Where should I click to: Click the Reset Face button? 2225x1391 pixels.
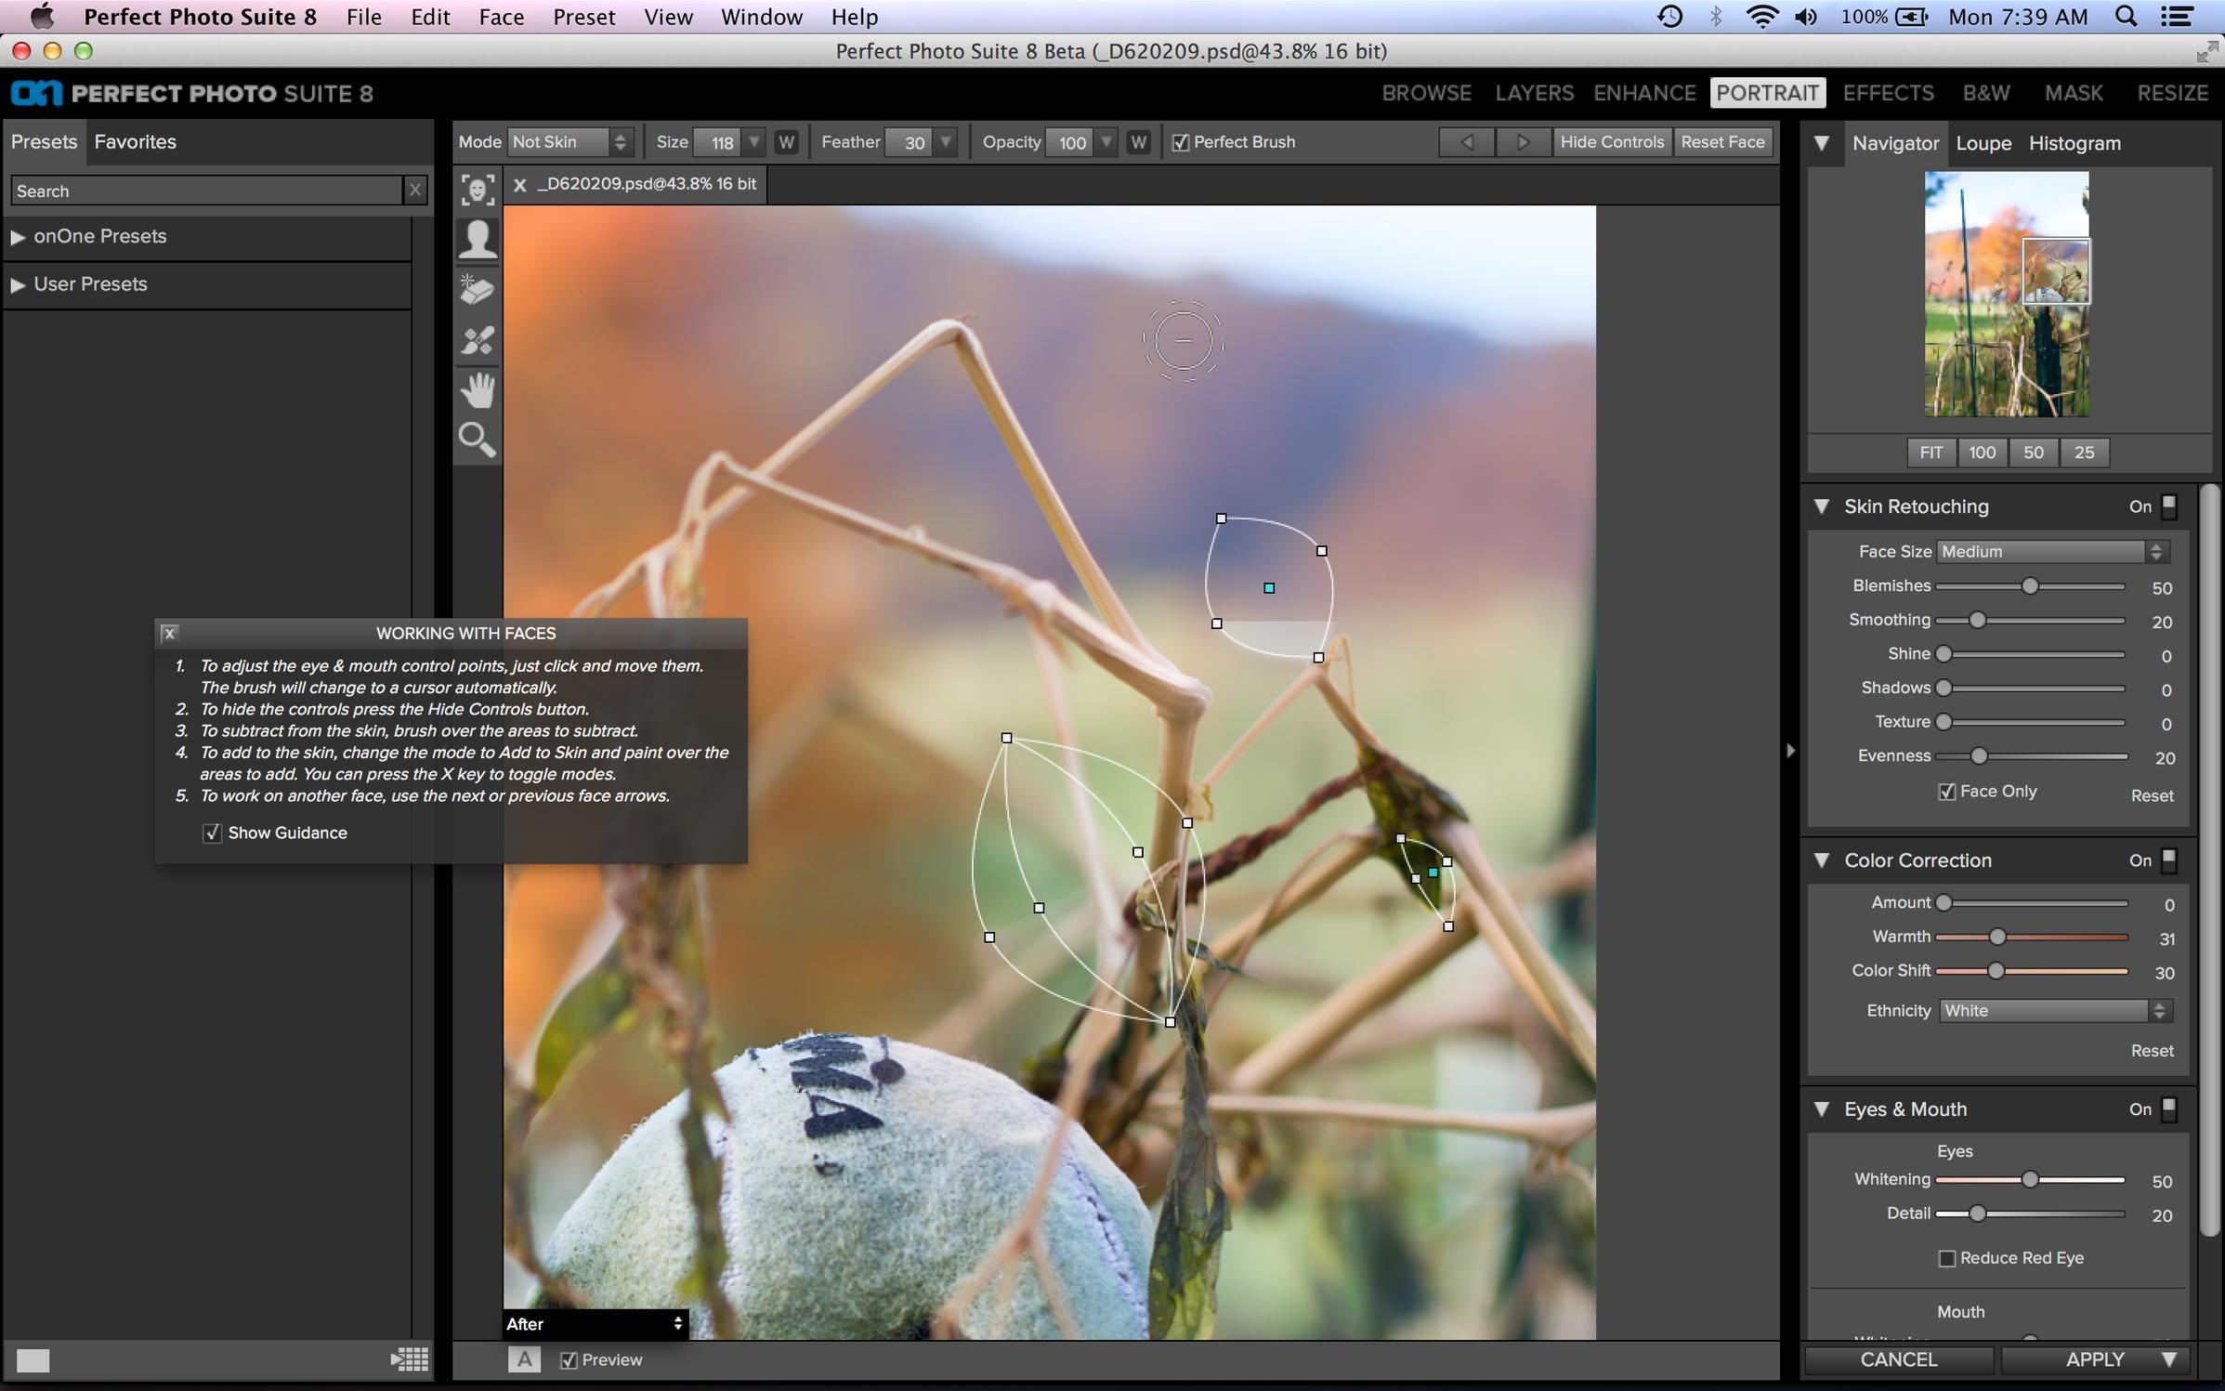[1721, 142]
